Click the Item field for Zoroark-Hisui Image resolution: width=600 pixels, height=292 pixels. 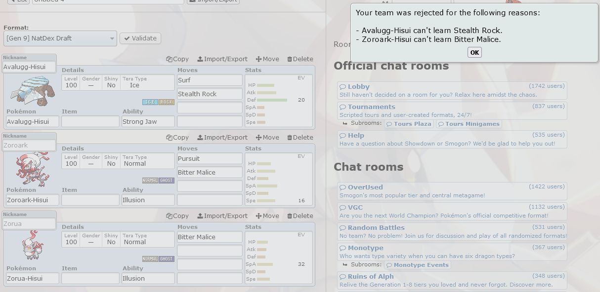[x=90, y=200]
